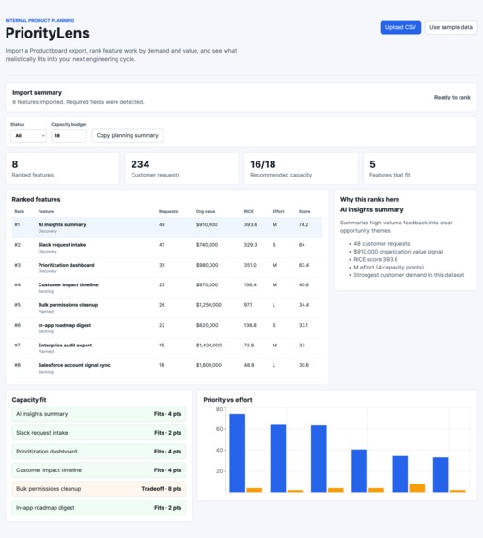Click 'RICE score 393.6' bullet
Screen dimensions: 483x538
tap(376, 259)
